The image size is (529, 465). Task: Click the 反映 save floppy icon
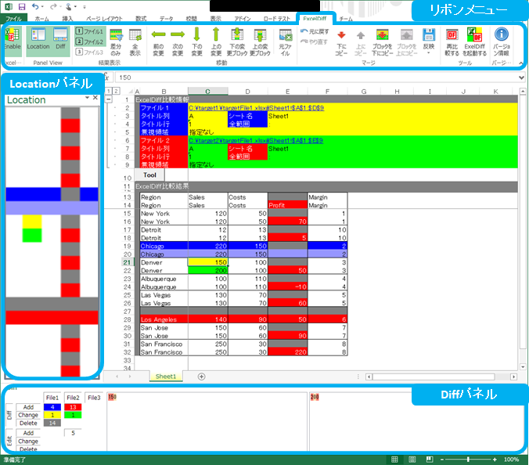pos(429,34)
